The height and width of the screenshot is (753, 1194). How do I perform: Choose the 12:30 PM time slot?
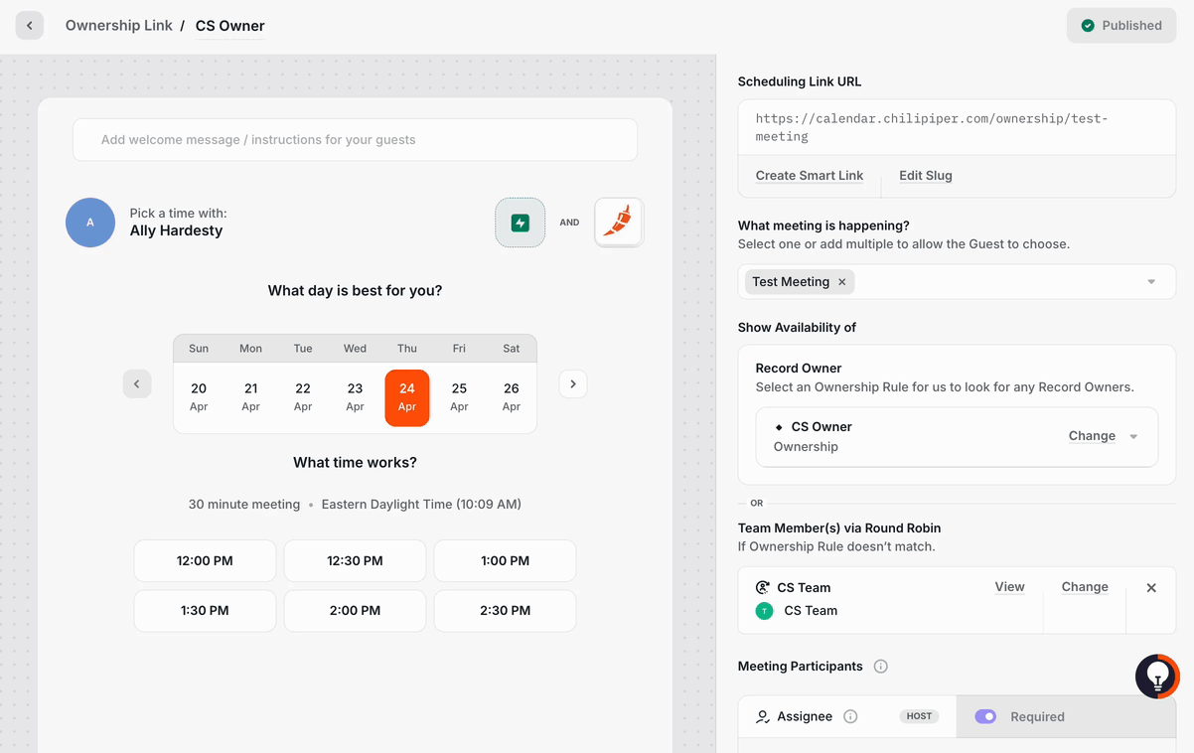355,561
